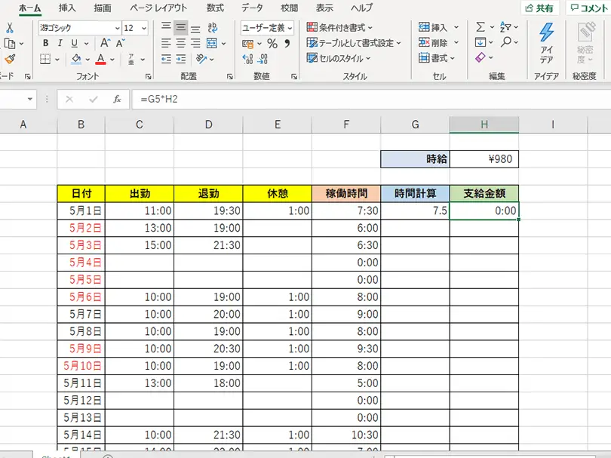Apply bold formatting with the B icon
Image resolution: width=611 pixels, height=458 pixels.
point(47,42)
